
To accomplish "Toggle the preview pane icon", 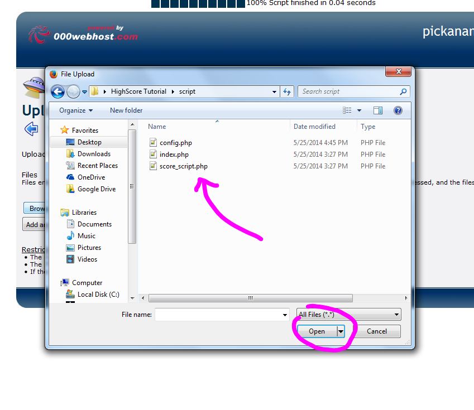I will tap(378, 110).
